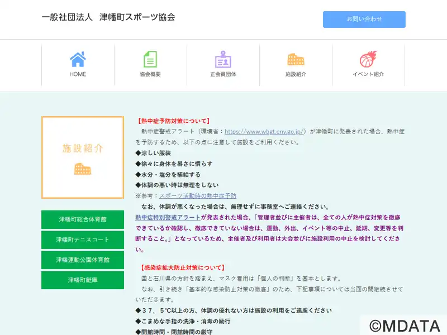
Task: Click the 津幡運動公園体育館 sidebar button
Action: (x=83, y=260)
